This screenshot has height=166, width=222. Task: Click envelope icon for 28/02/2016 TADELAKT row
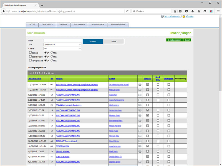[x=140, y=141]
